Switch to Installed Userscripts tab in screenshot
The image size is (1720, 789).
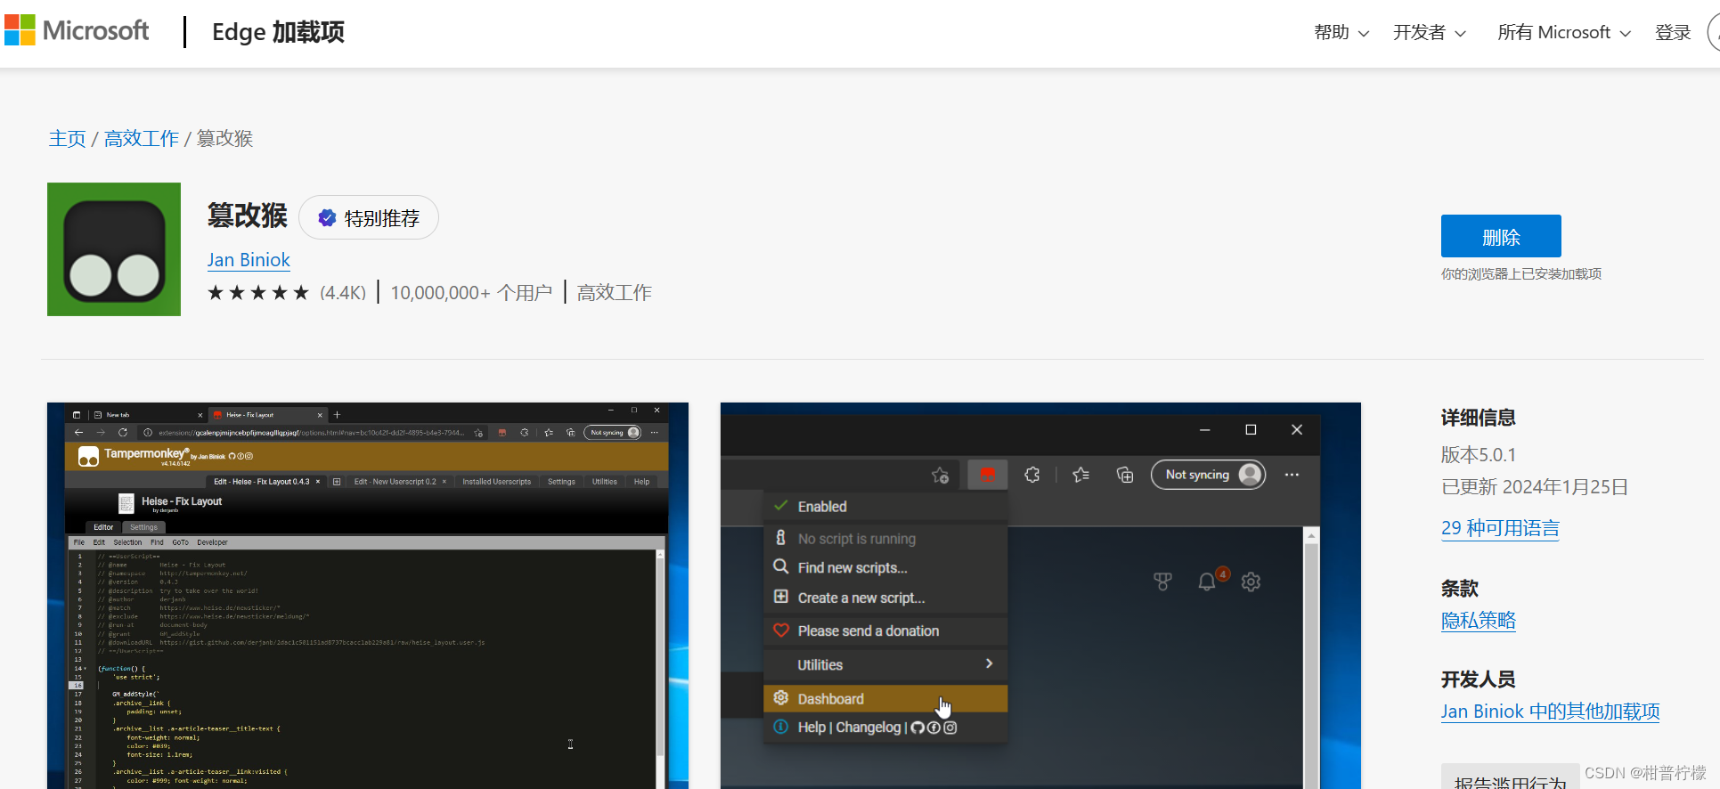point(496,482)
